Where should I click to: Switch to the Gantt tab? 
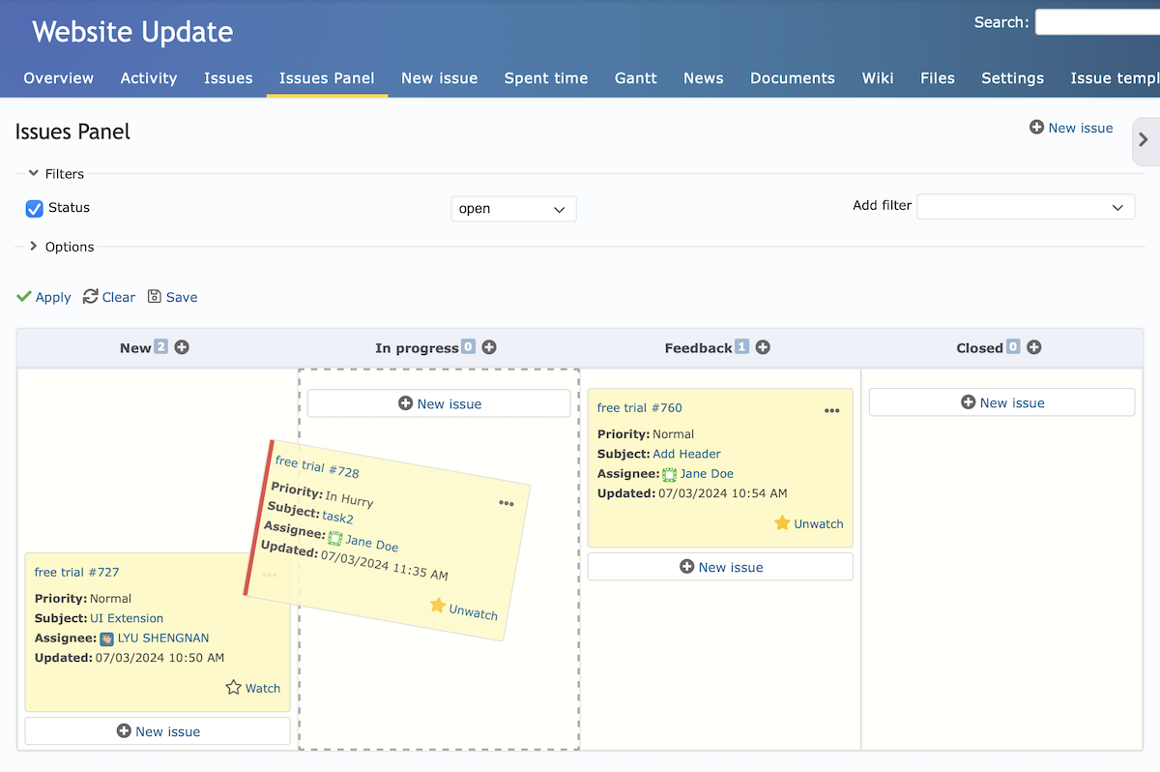[635, 78]
